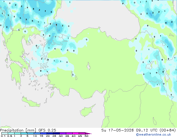Select the 15–20 mm legend swatch
The height and width of the screenshot is (137, 177).
pos(43,133)
